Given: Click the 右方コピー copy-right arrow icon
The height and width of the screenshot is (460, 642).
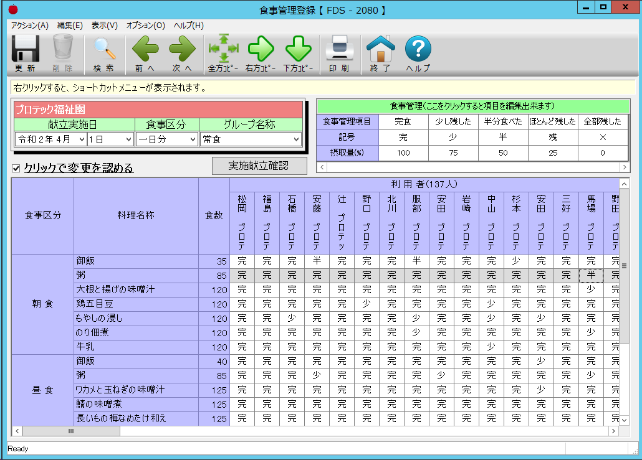Looking at the screenshot, I should coord(261,49).
